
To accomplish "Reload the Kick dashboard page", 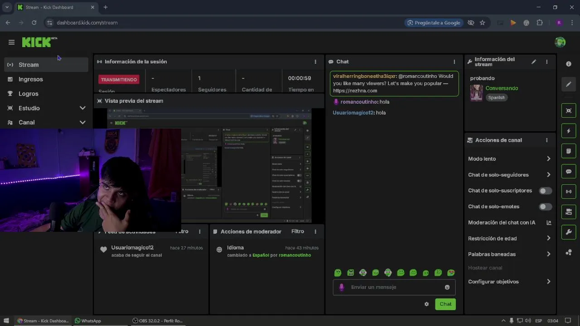I will (x=34, y=23).
